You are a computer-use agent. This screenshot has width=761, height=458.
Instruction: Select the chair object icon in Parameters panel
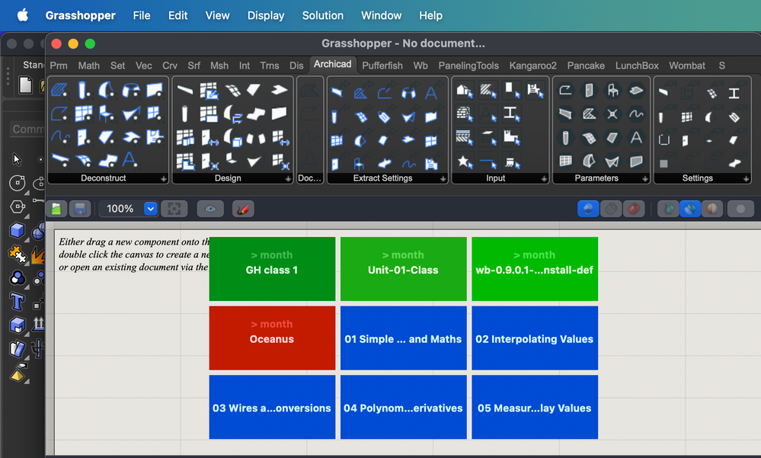[612, 91]
